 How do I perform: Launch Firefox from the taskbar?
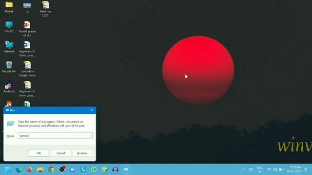pos(30,170)
